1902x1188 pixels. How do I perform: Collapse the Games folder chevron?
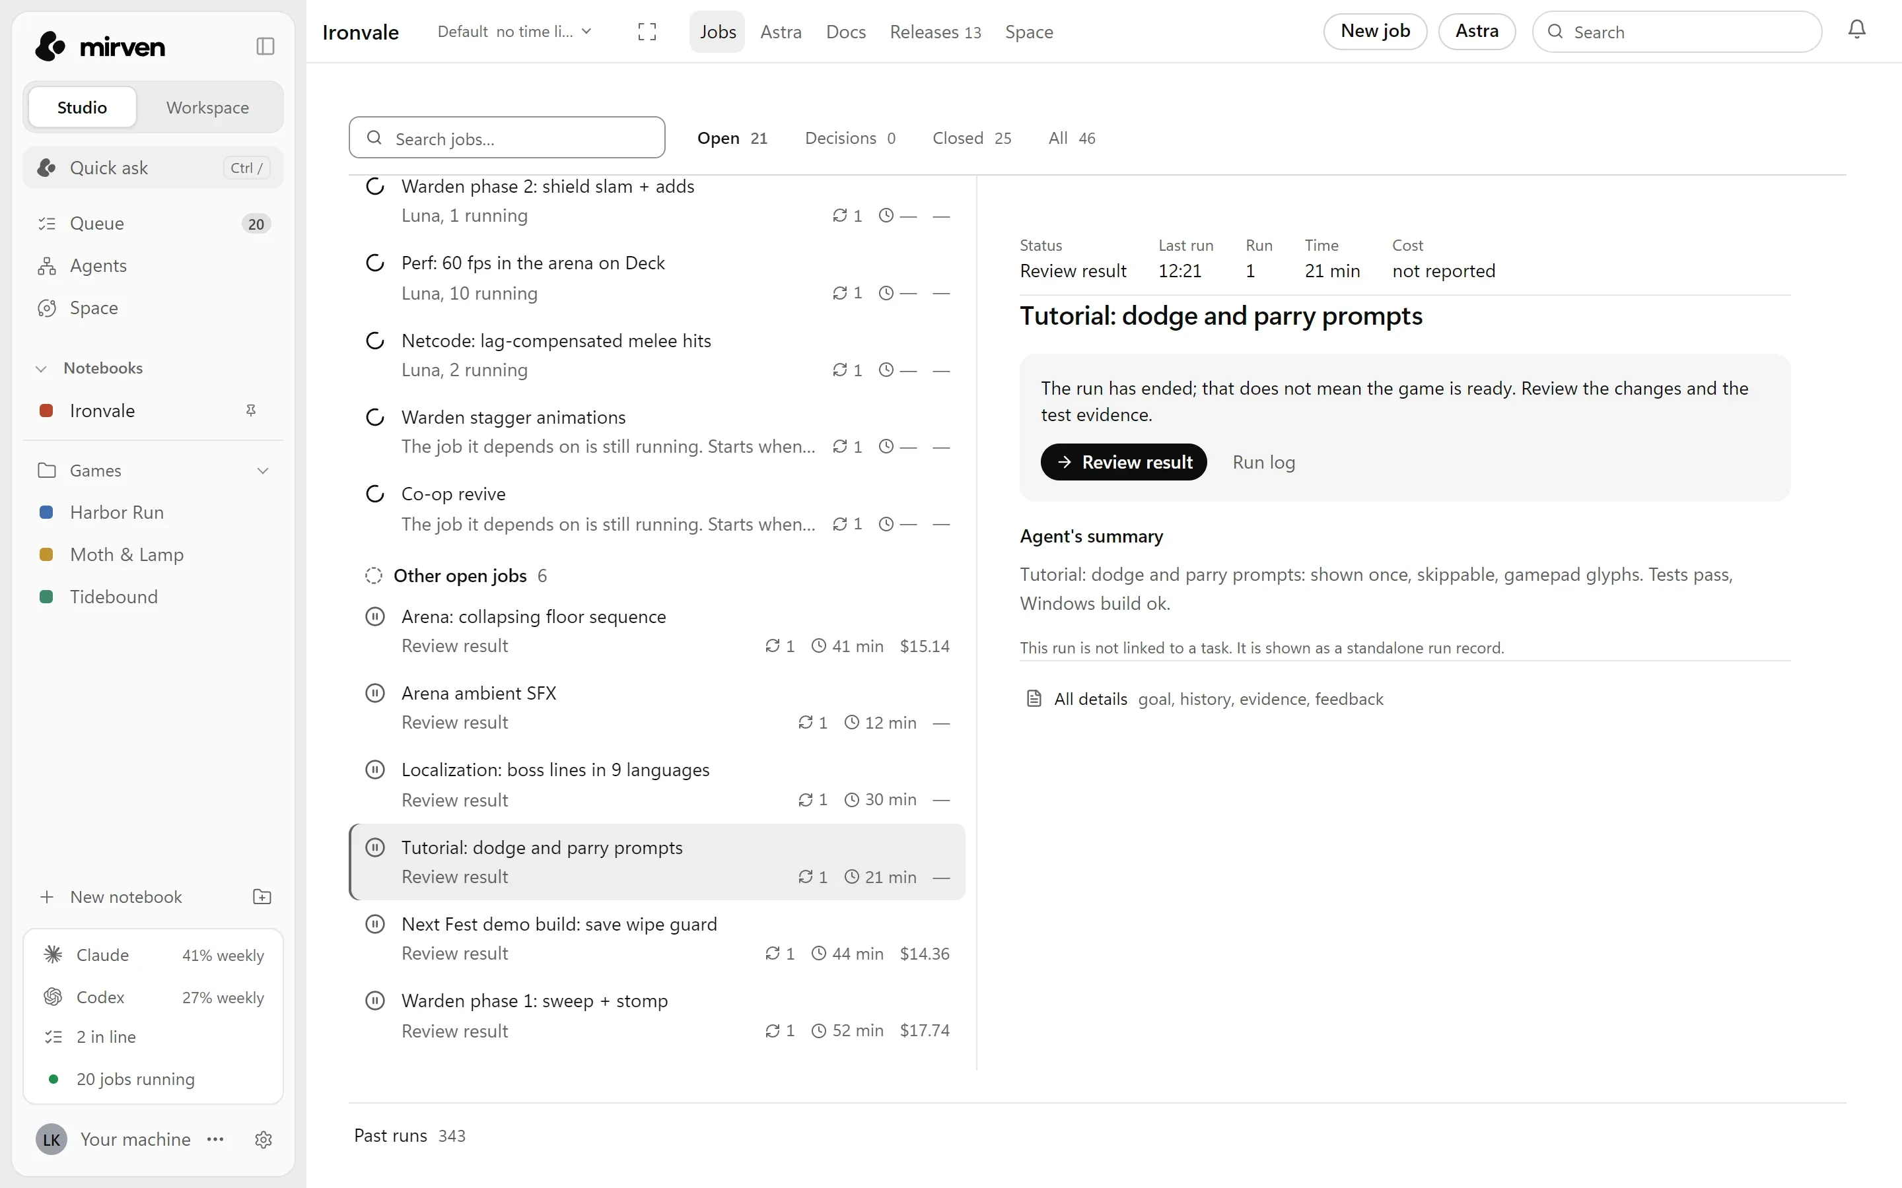coord(264,471)
